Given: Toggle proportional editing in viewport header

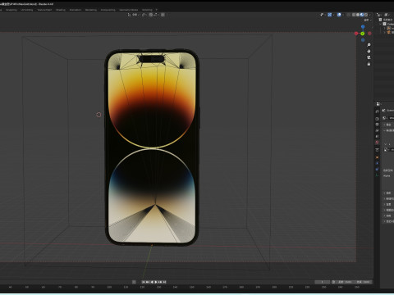Looking at the screenshot, I should [x=163, y=15].
